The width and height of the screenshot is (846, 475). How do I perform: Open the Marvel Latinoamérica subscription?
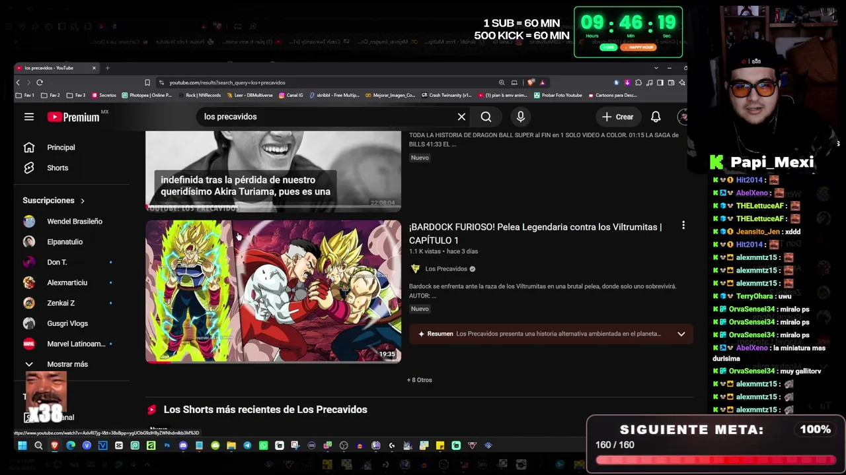[x=75, y=344]
